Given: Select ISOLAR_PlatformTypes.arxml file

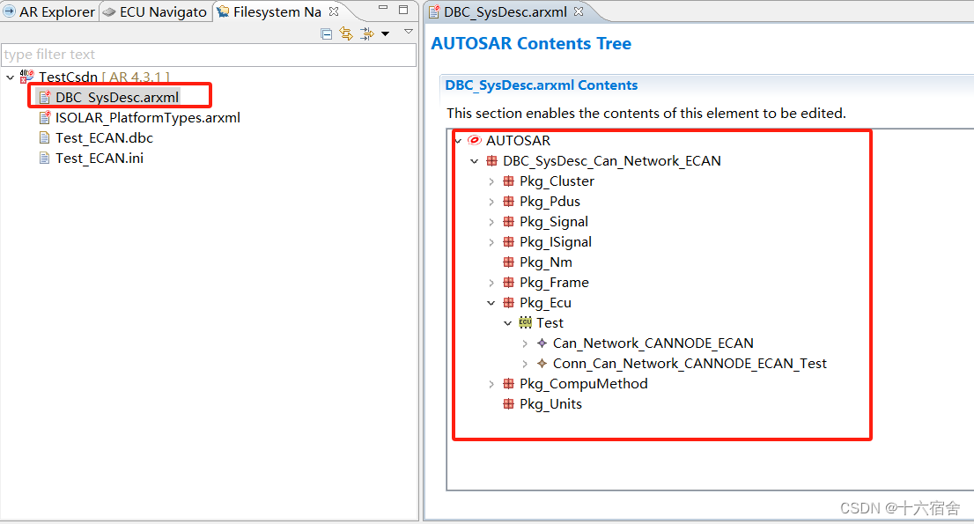Looking at the screenshot, I should click(147, 117).
